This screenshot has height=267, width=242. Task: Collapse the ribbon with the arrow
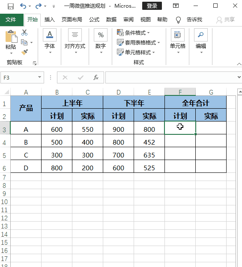[x=239, y=64]
